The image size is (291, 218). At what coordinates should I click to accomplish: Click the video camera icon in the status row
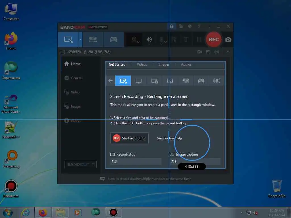pyautogui.click(x=200, y=52)
